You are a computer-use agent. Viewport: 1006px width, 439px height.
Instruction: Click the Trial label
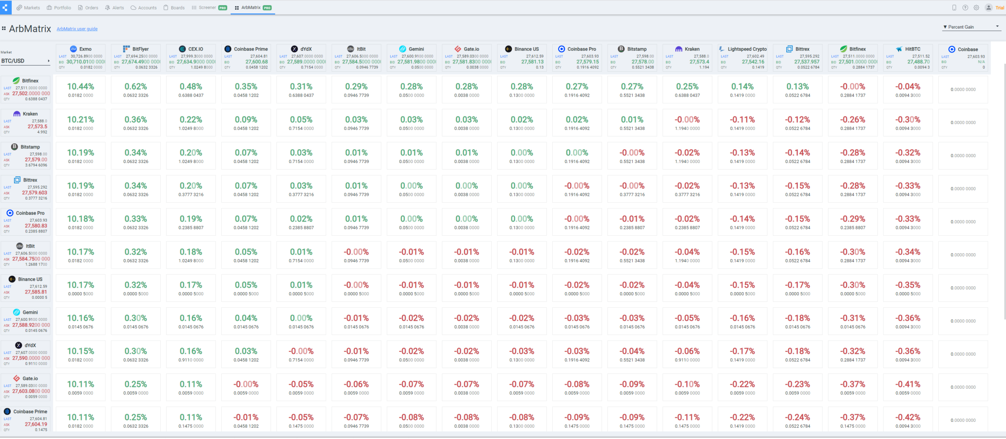pos(1000,8)
